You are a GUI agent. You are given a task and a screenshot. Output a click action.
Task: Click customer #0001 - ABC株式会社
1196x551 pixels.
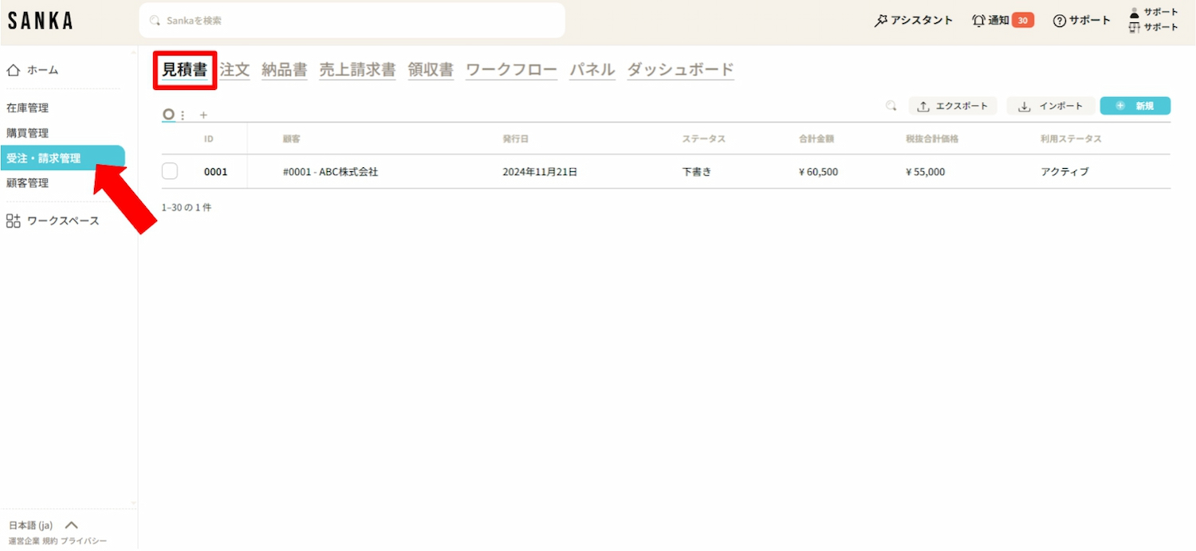(x=330, y=171)
